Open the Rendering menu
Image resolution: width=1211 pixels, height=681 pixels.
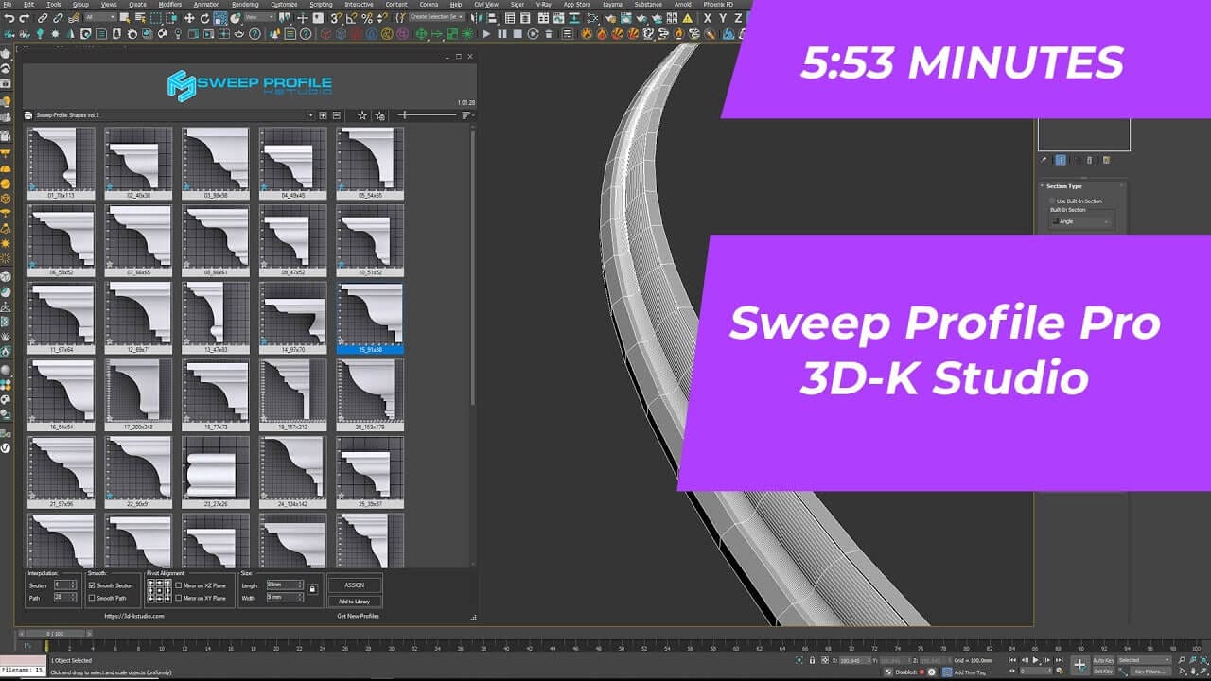pos(244,4)
